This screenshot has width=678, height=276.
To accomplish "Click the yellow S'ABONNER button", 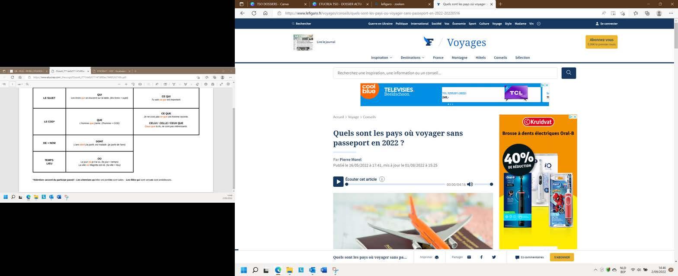I will pyautogui.click(x=562, y=257).
